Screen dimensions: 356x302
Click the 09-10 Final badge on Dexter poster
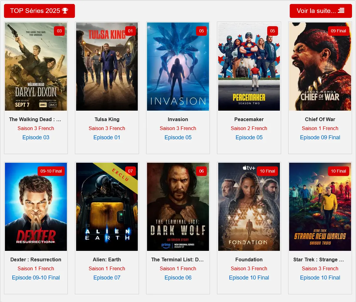tap(51, 171)
